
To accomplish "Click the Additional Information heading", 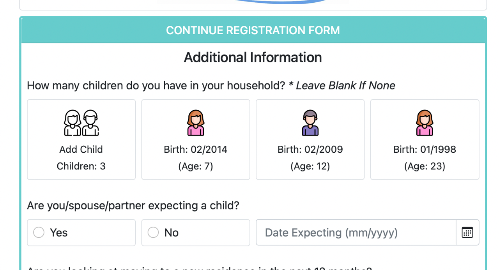I will tap(253, 57).
